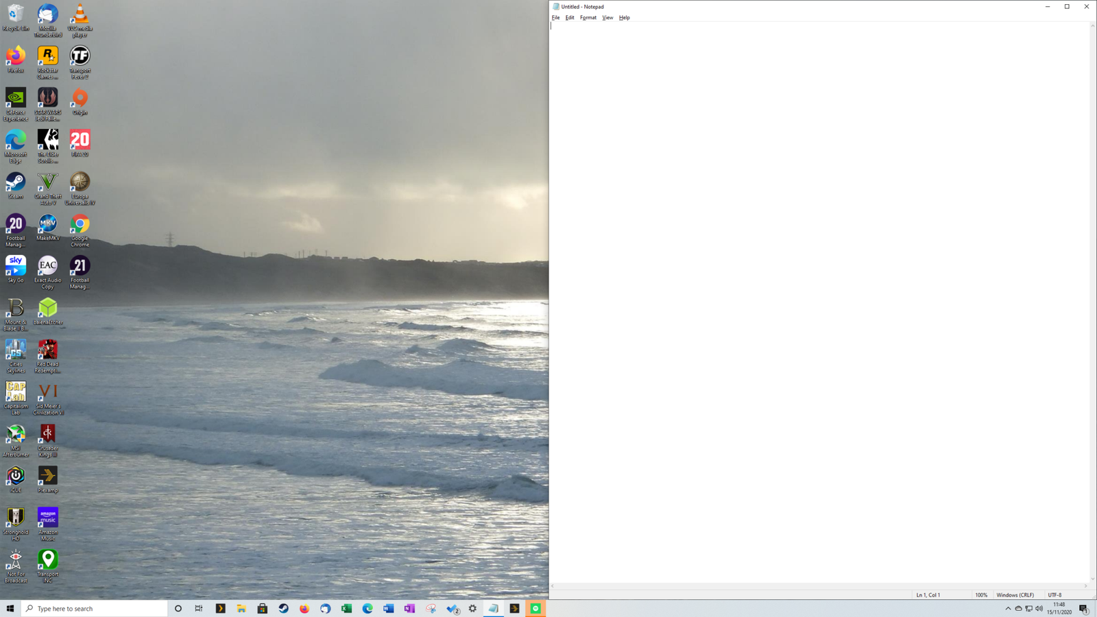Image resolution: width=1097 pixels, height=617 pixels.
Task: Click the '100%' zoom status entry
Action: coord(981,595)
